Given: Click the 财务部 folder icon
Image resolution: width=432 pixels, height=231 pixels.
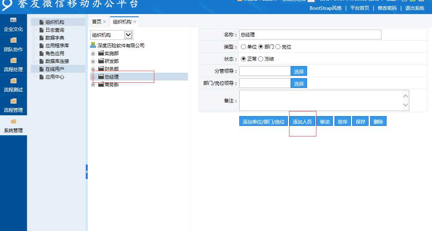Looking at the screenshot, I should point(101,68).
